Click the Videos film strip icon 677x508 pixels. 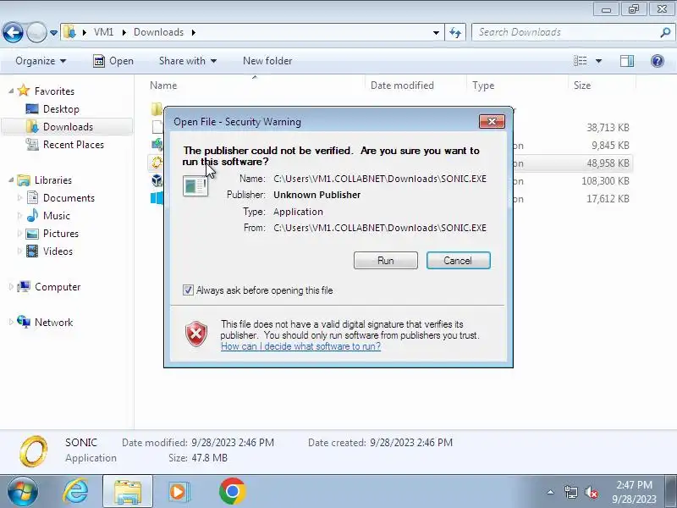32,251
